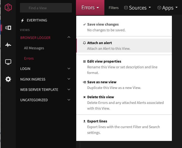Expand the Uncategorized group chevron
Viewport: 182px width, 148px height.
pyautogui.click(x=69, y=100)
